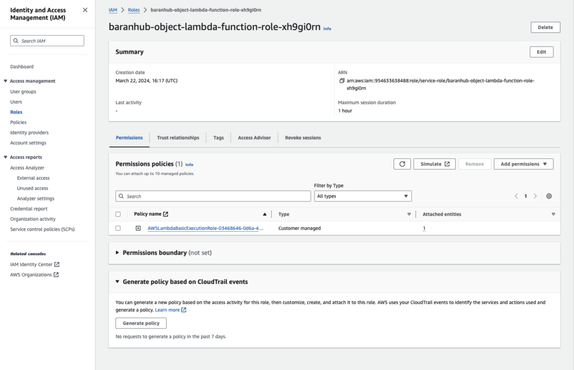Select Roles in the sidebar
This screenshot has height=370, width=574.
[x=16, y=112]
